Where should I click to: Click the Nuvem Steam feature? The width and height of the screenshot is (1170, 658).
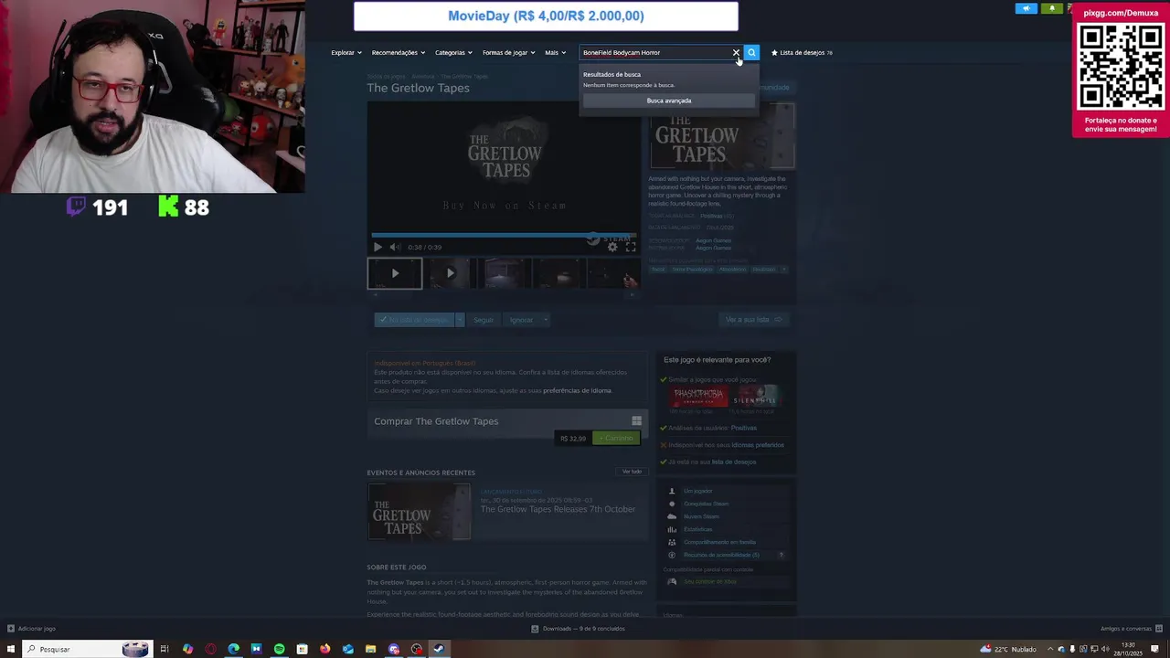click(x=701, y=516)
